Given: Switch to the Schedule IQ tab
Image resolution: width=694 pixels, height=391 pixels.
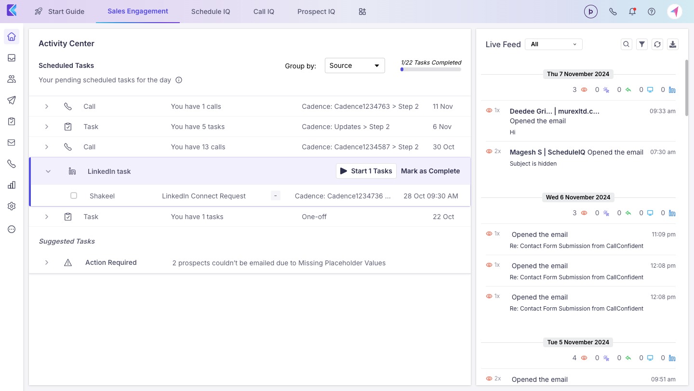Looking at the screenshot, I should click(x=211, y=12).
